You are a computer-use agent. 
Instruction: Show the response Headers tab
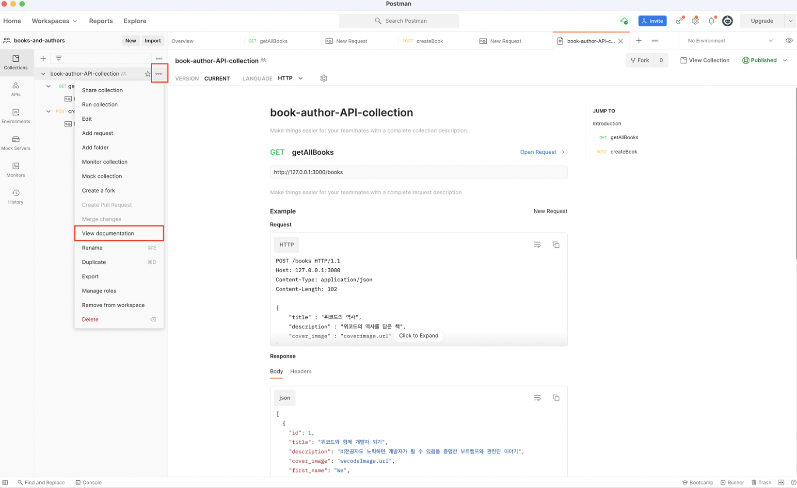(x=301, y=371)
